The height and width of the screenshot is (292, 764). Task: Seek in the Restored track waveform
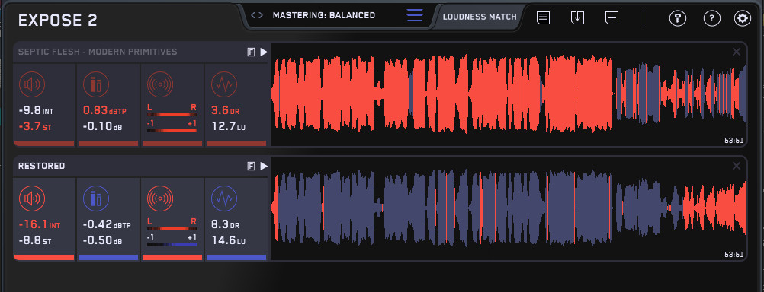click(509, 208)
